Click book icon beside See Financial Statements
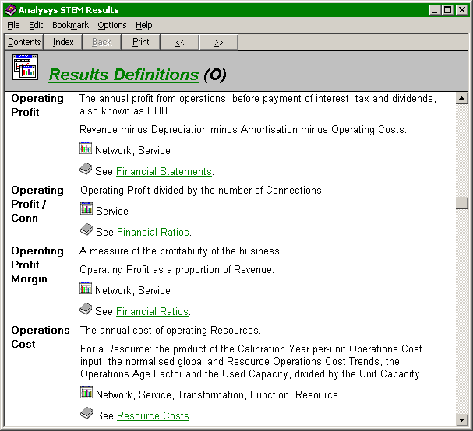This screenshot has width=473, height=431. click(x=86, y=169)
